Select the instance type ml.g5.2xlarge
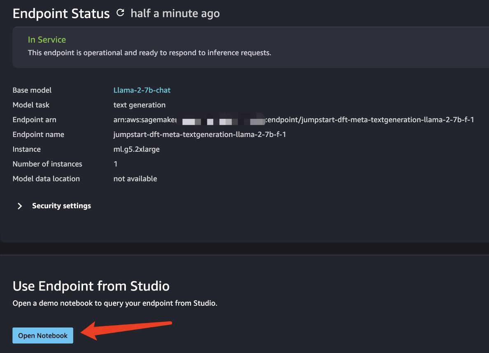This screenshot has width=489, height=353. tap(137, 149)
